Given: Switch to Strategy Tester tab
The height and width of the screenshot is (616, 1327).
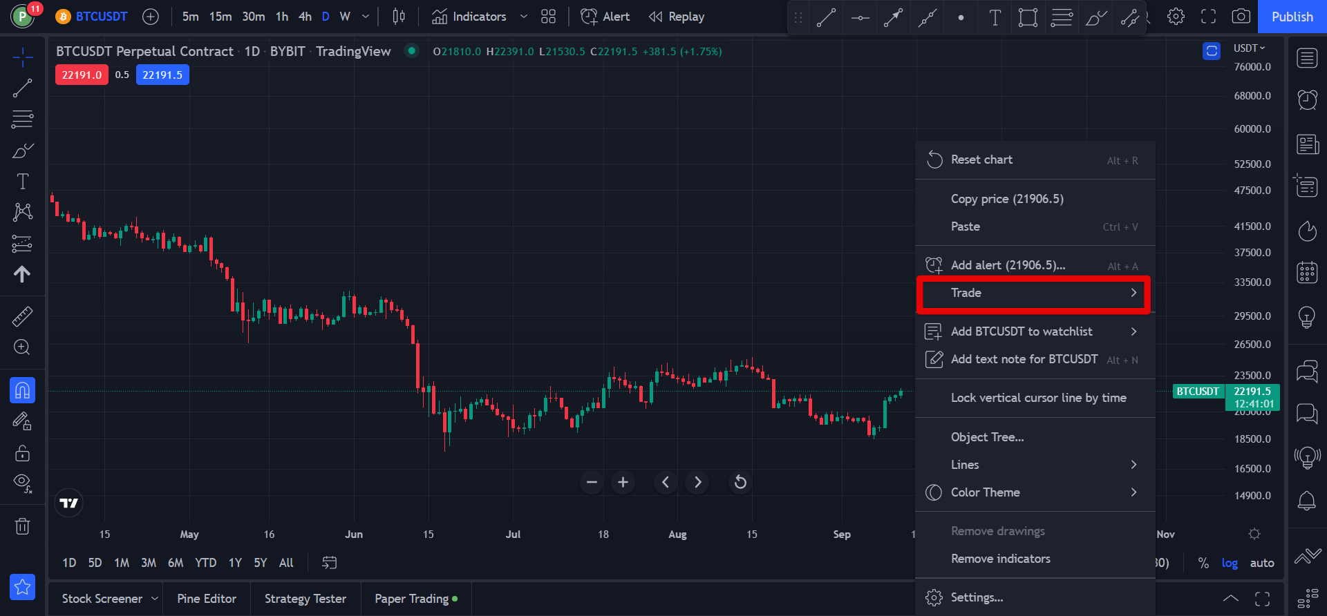Looking at the screenshot, I should point(305,599).
